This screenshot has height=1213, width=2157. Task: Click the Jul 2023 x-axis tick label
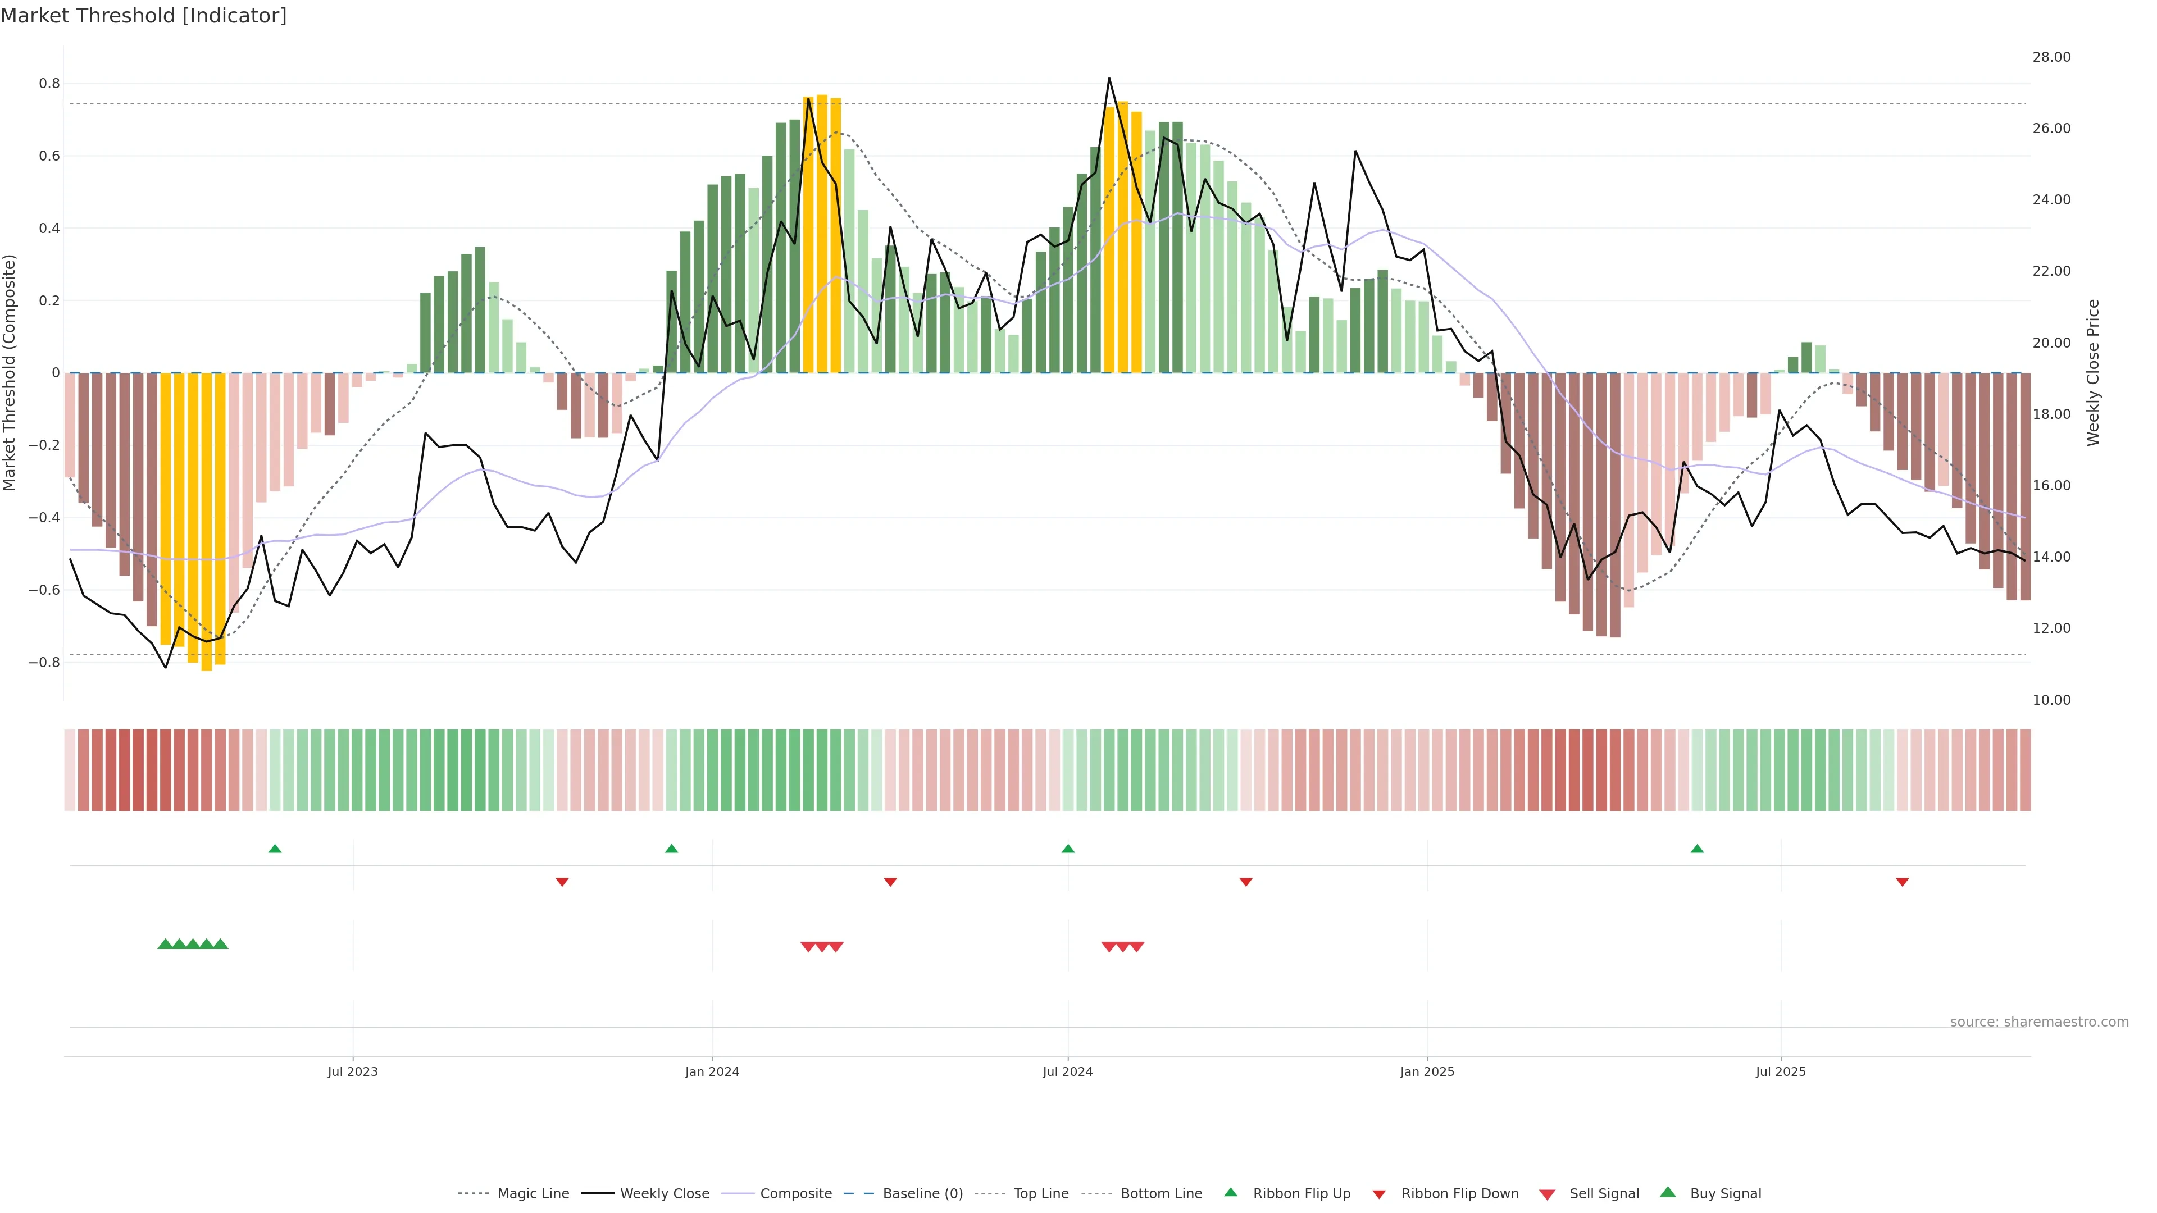pyautogui.click(x=353, y=1071)
